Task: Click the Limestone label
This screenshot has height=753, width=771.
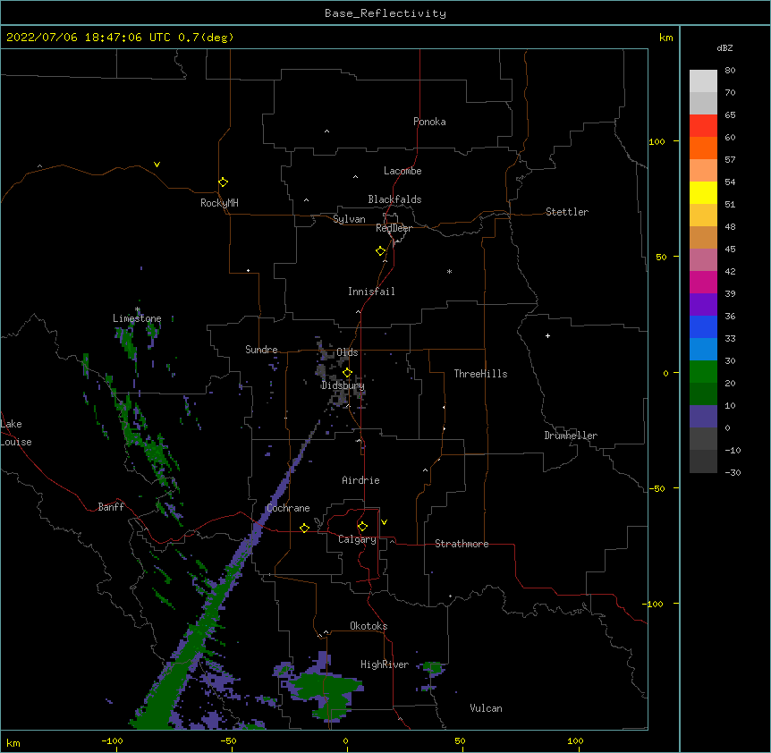Action: click(x=137, y=318)
